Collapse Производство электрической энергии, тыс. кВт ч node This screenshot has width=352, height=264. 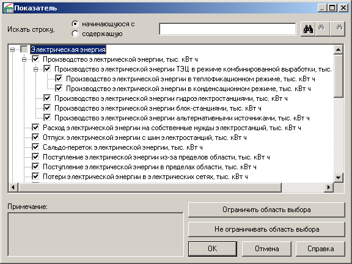(24, 59)
